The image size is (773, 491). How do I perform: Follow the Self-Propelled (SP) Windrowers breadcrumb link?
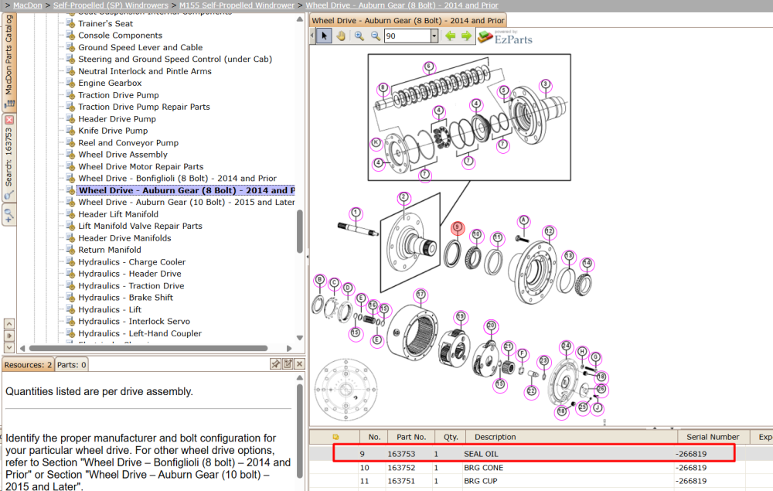coord(111,5)
